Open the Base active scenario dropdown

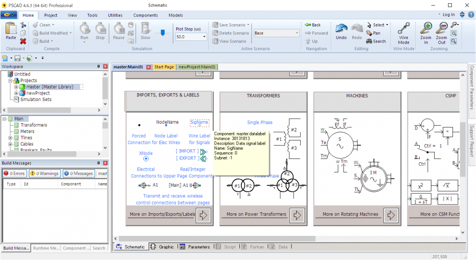click(297, 33)
